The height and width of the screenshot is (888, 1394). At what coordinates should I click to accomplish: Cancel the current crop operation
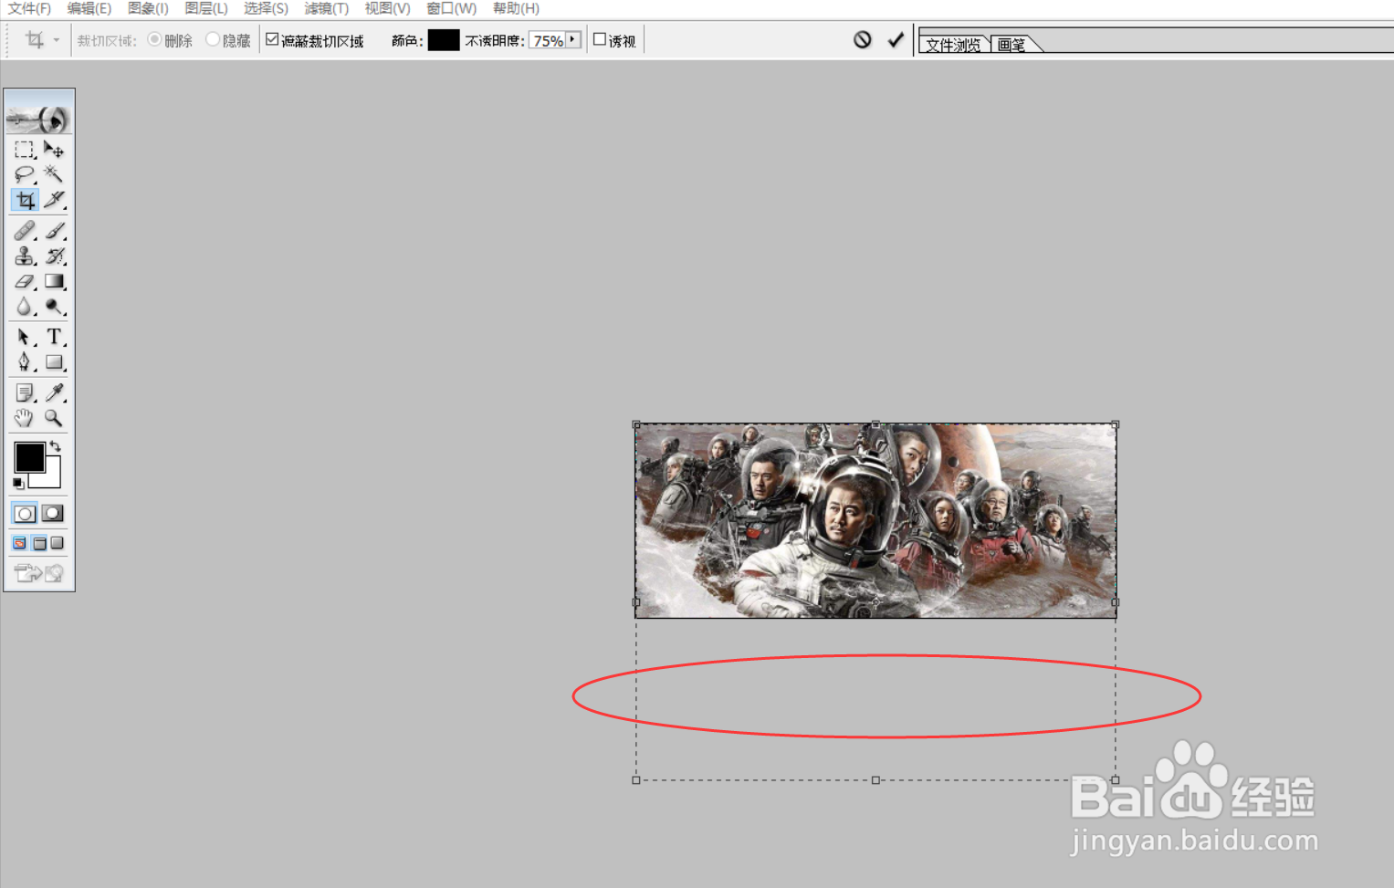pos(863,40)
